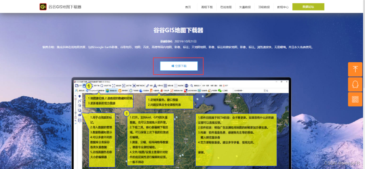Open the 视图 menu in the preview
365x169 pixels.
(x=208, y=86)
